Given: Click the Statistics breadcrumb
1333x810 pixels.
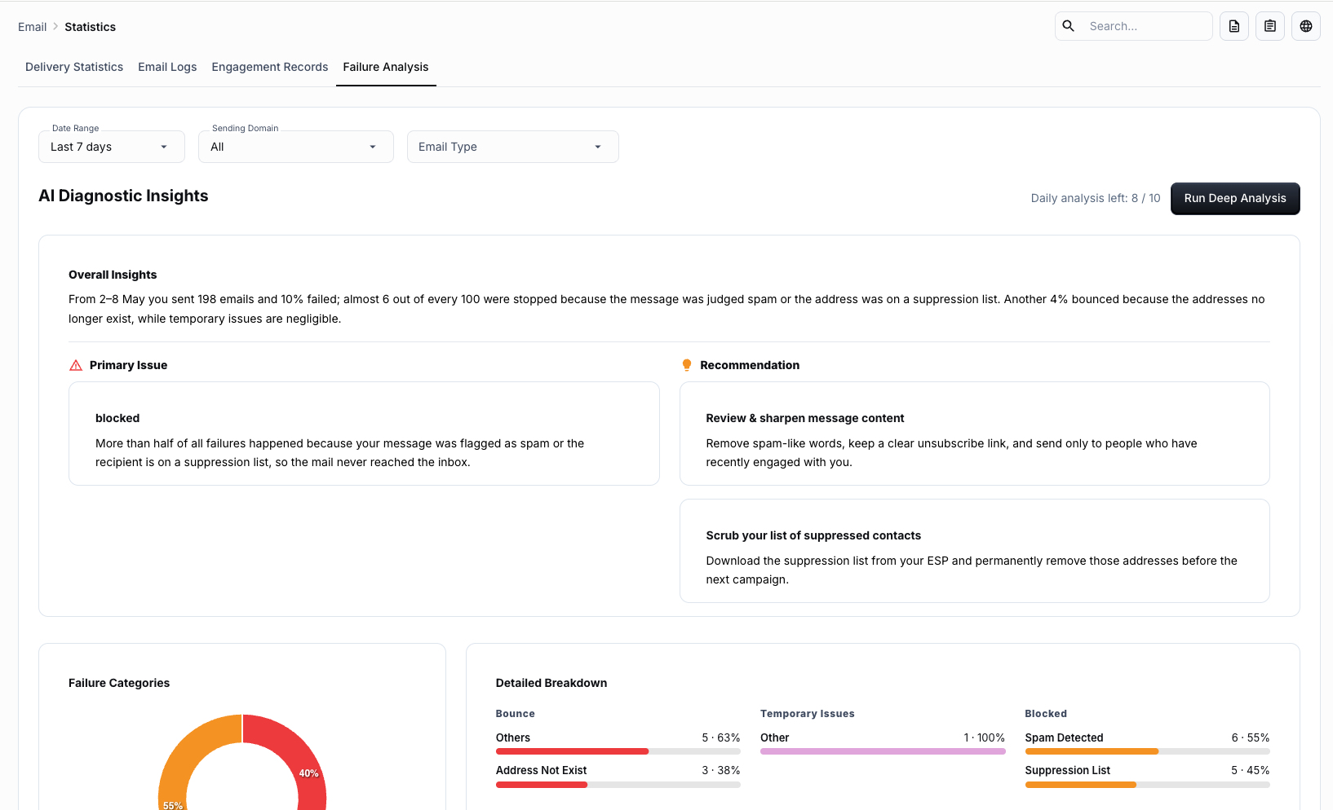Looking at the screenshot, I should point(91,27).
